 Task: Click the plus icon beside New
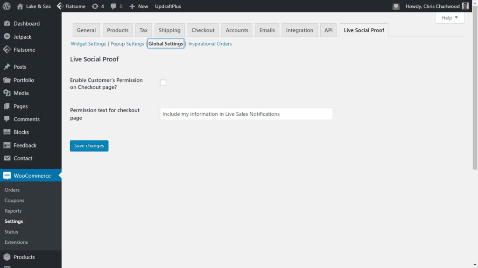132,6
